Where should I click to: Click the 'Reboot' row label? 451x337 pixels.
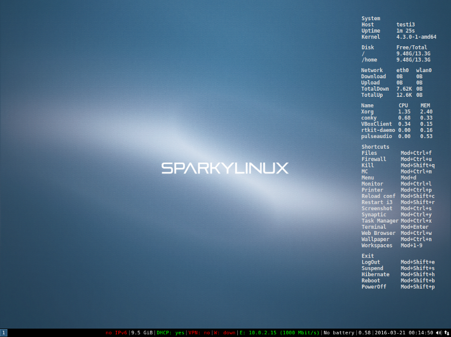pyautogui.click(x=371, y=281)
